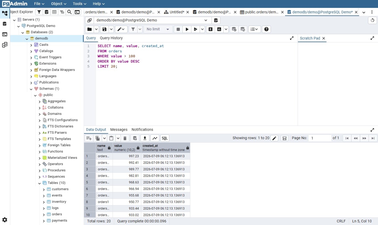Screen dimensions: 378x225
Task: Click the Stop query square button
Action: coord(178,29)
